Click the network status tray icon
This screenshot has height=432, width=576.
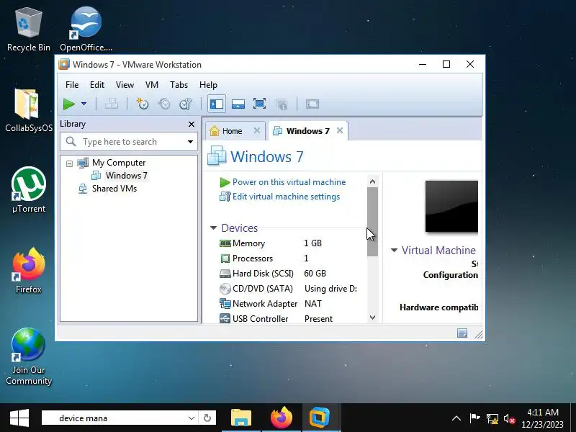click(x=492, y=418)
